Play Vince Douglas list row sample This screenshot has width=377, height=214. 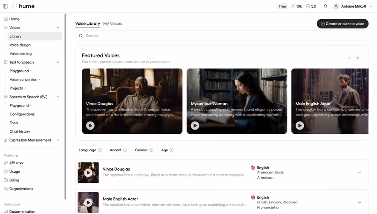tap(88, 173)
